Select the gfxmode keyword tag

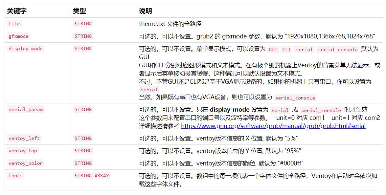18,36
